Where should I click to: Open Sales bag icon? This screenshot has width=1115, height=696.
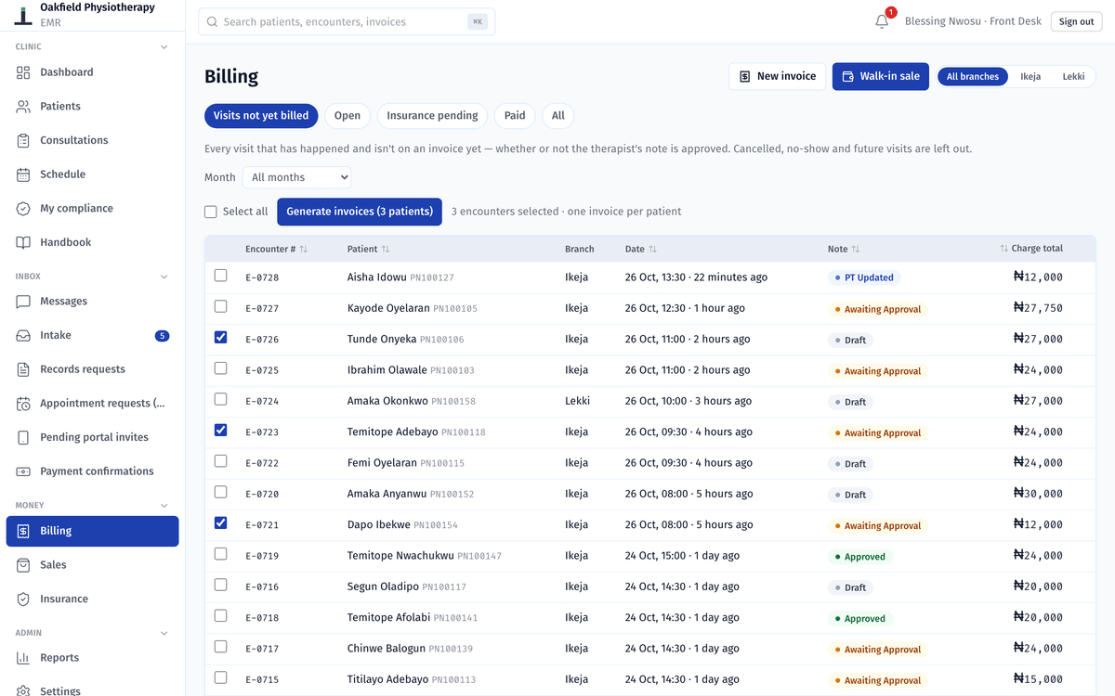pyautogui.click(x=23, y=565)
